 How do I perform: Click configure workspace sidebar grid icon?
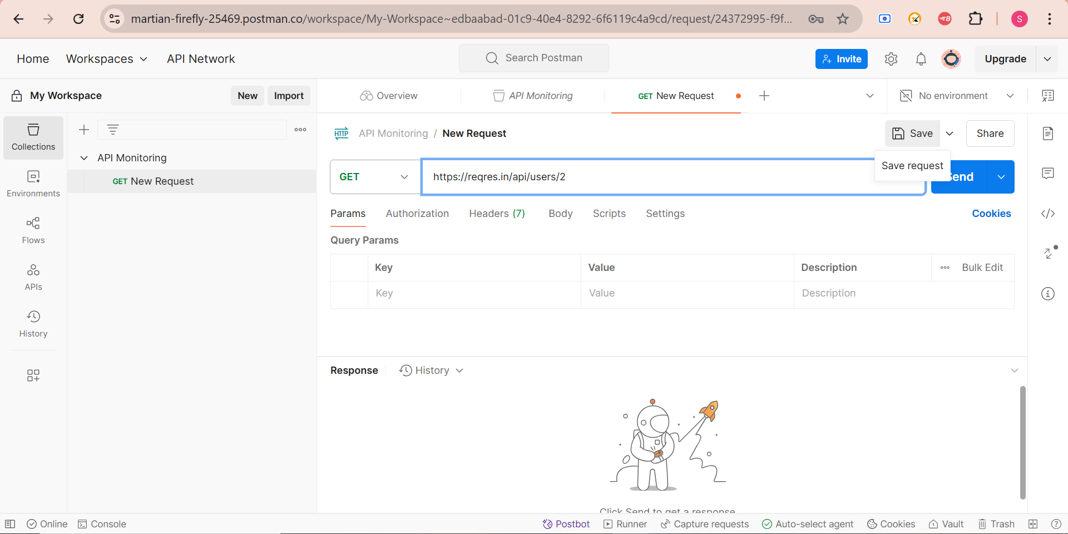(x=33, y=375)
